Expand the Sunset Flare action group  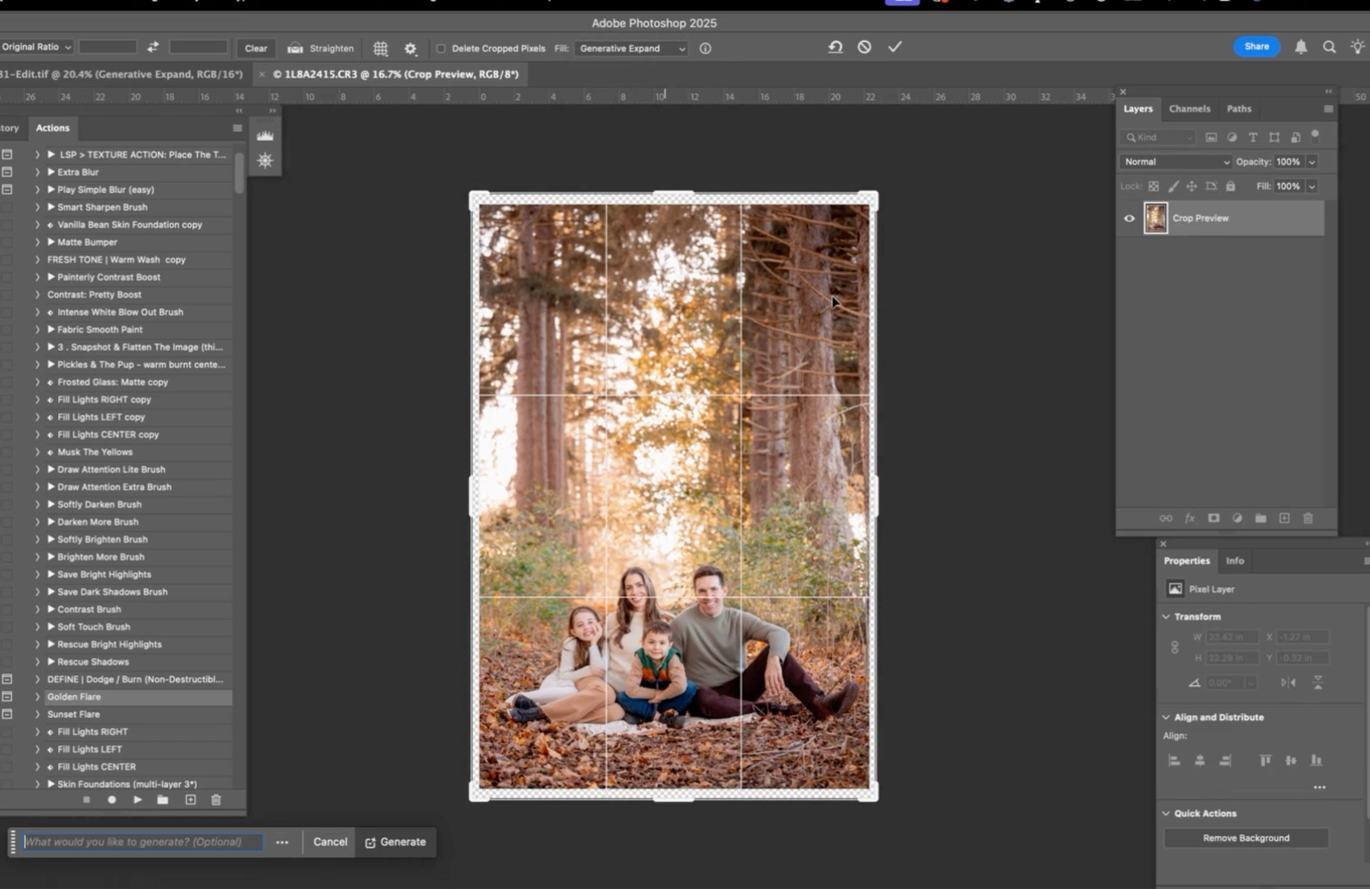[x=37, y=714]
